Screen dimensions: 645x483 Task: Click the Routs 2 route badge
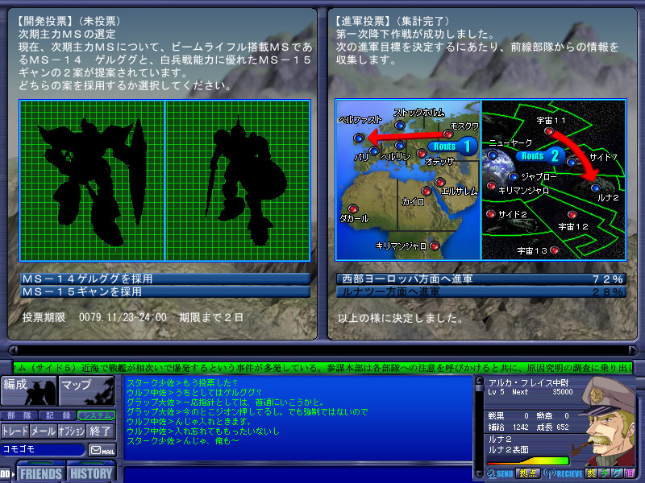click(x=540, y=156)
